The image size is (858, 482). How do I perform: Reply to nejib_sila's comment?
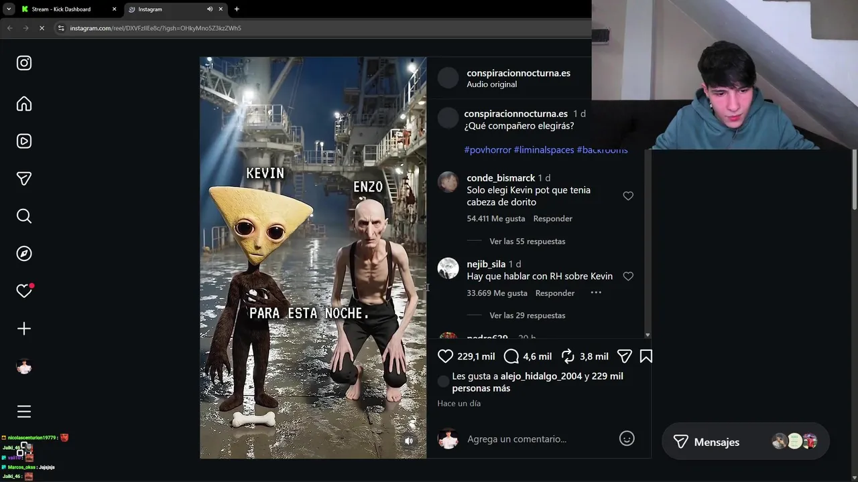[x=555, y=293]
